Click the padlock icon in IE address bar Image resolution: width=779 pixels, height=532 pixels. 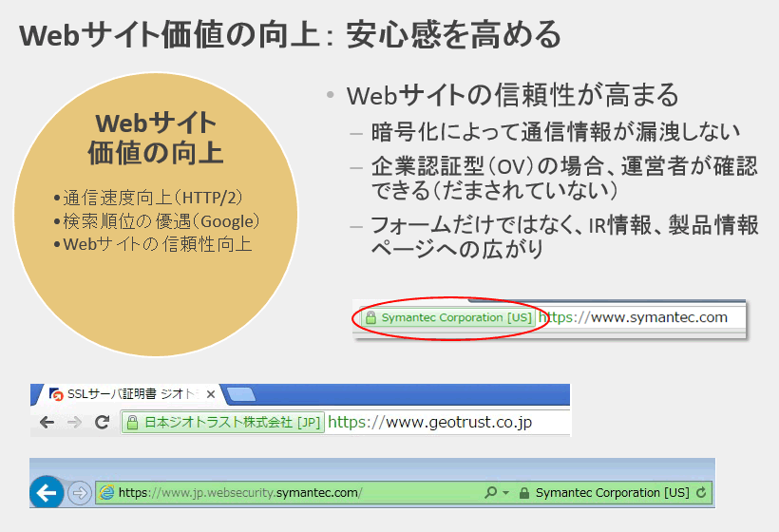click(x=523, y=493)
